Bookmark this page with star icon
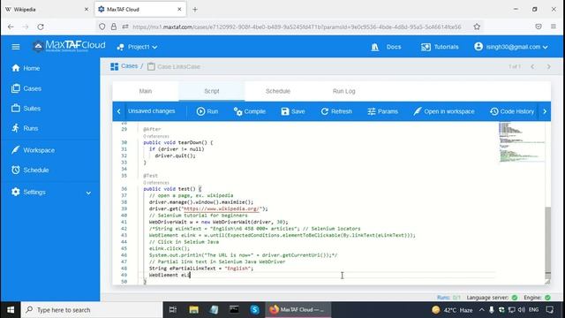565x318 pixels. (x=477, y=26)
